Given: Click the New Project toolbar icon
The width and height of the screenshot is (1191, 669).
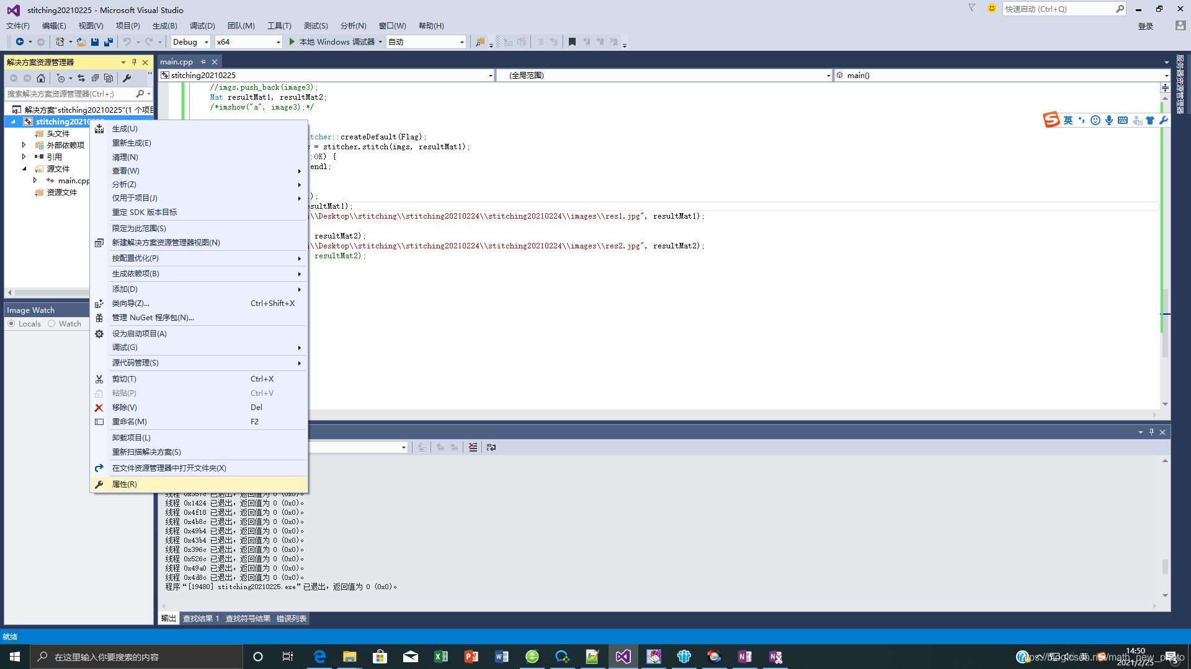Looking at the screenshot, I should (x=60, y=42).
